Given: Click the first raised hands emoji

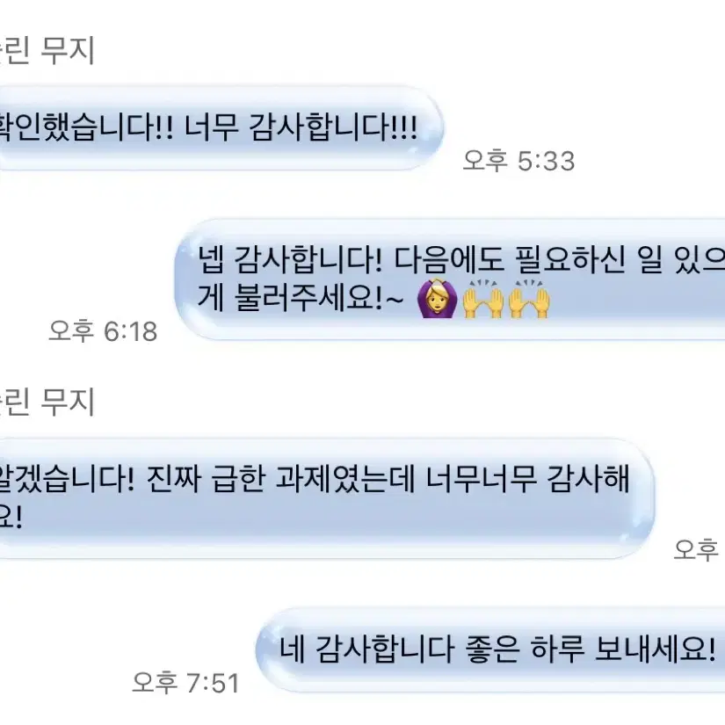Looking at the screenshot, I should point(483,299).
